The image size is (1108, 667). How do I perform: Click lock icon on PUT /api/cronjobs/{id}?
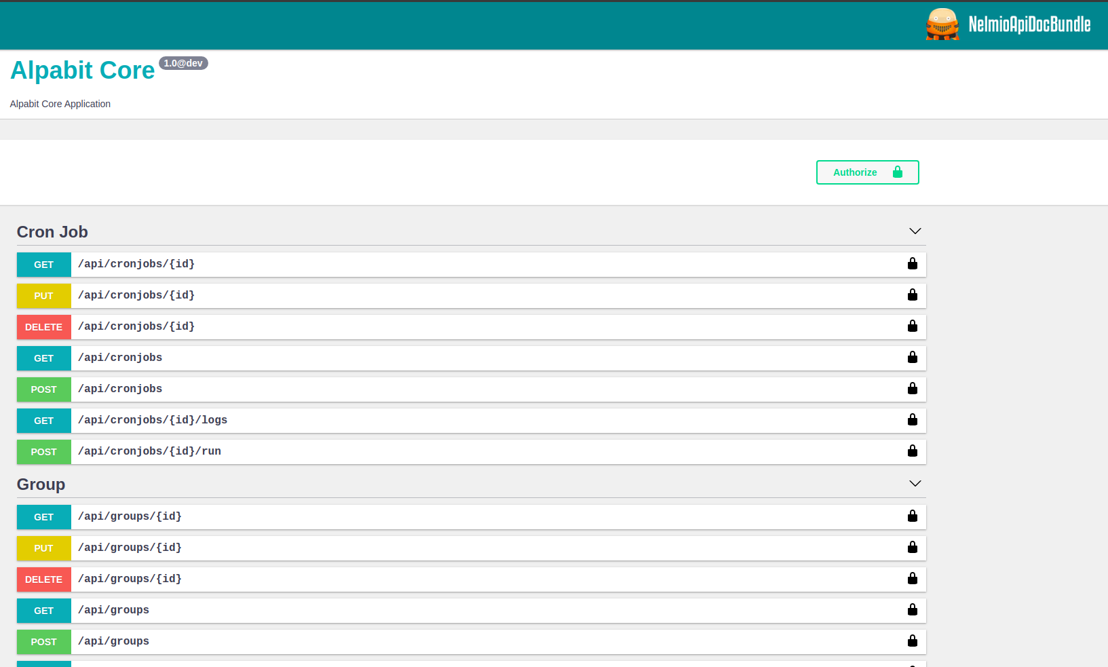pyautogui.click(x=913, y=294)
